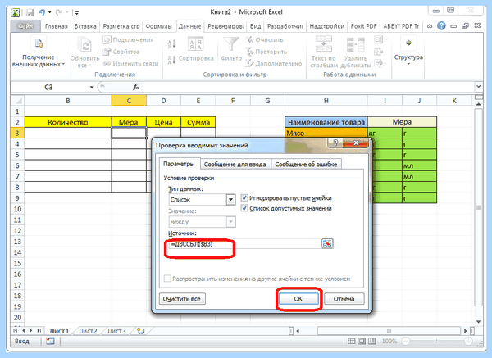This screenshot has height=358, width=492.
Task: Switch to Normal view icon in status bar
Action: [x=352, y=341]
